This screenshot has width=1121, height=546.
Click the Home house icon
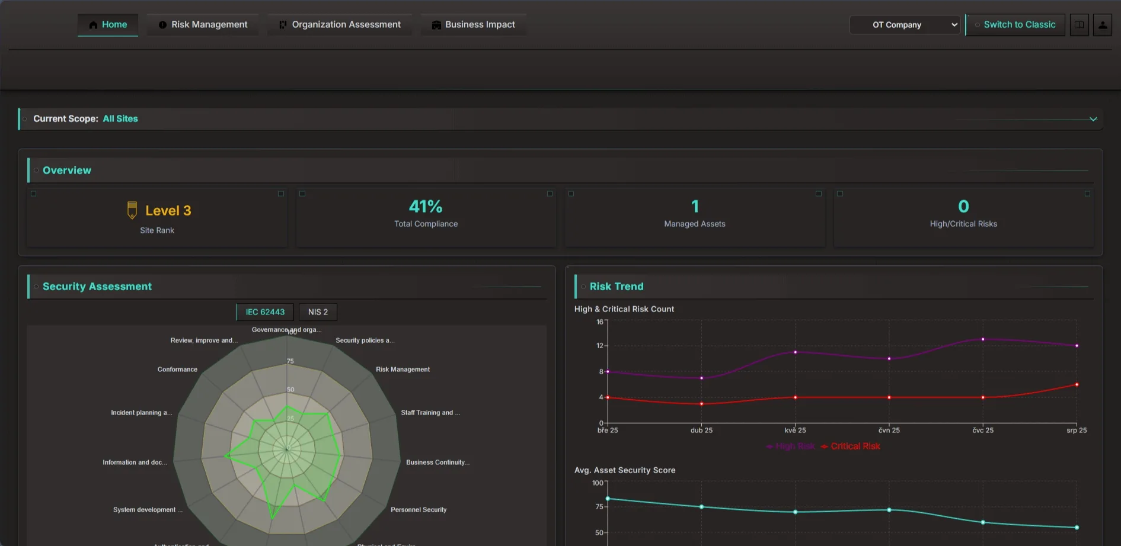point(93,25)
